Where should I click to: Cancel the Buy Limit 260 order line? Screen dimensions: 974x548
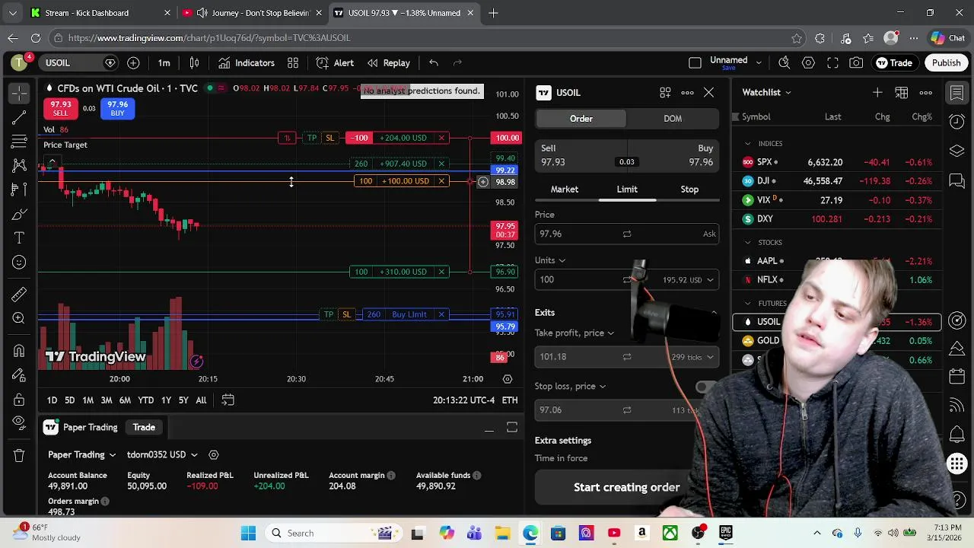(441, 314)
